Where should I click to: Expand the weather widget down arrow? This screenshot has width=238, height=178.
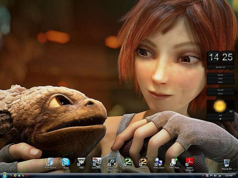[x=220, y=119]
